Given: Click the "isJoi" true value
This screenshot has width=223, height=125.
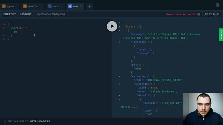Looking at the screenshot, I should (x=154, y=88).
